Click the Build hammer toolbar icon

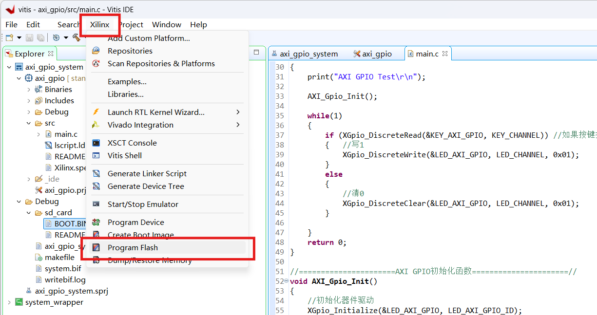coord(77,37)
